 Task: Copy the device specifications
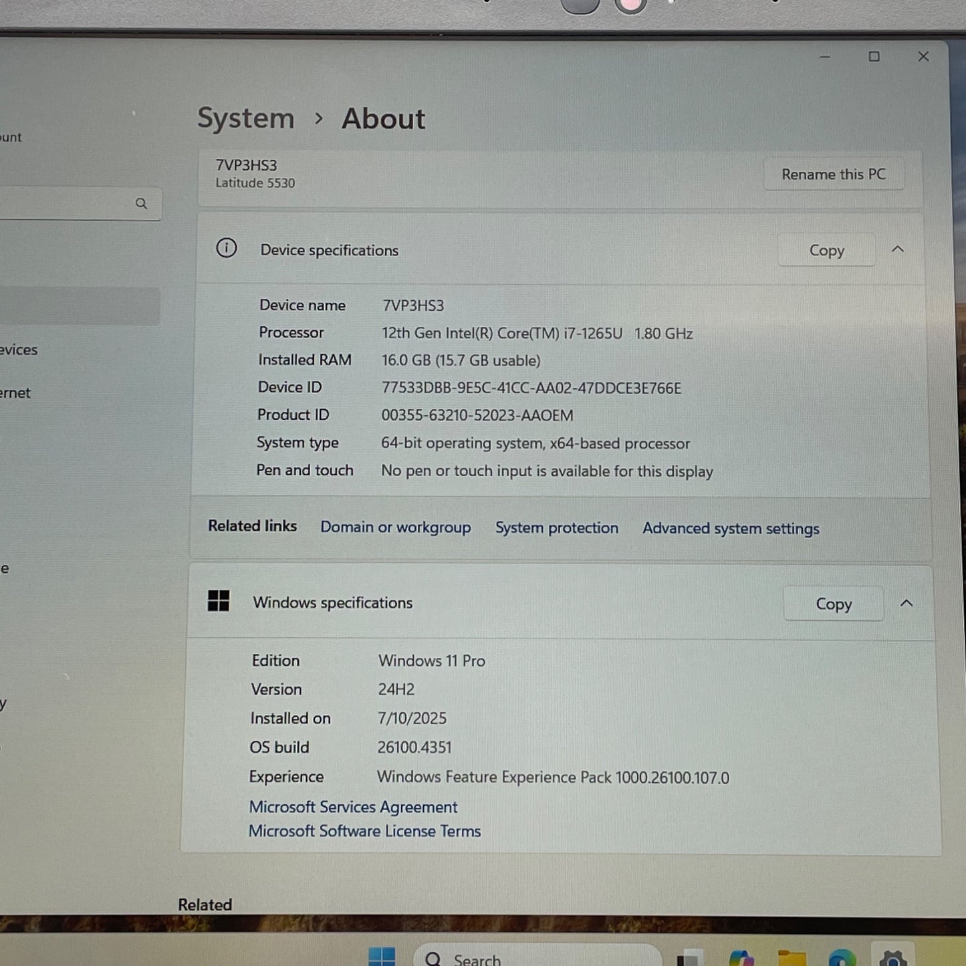coord(827,250)
